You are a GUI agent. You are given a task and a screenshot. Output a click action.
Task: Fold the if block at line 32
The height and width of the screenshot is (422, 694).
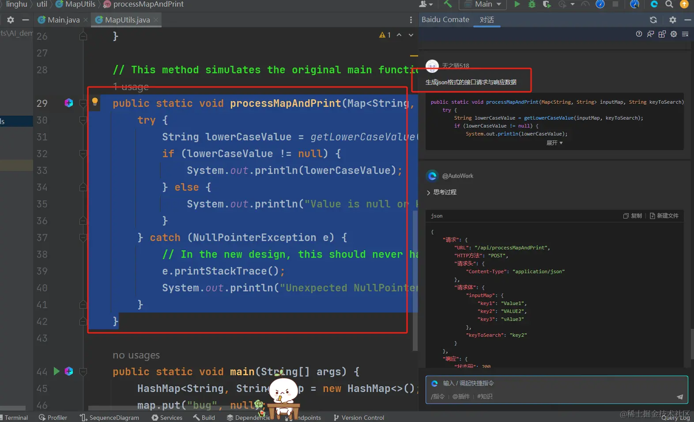coord(83,154)
